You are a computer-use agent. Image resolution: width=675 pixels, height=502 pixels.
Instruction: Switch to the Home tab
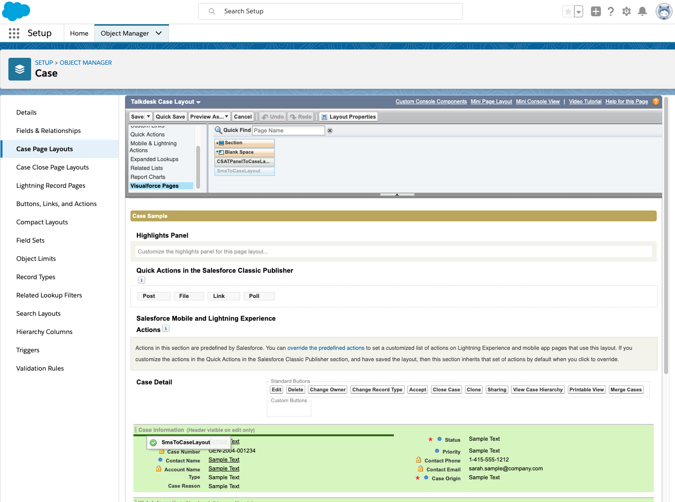coord(79,33)
